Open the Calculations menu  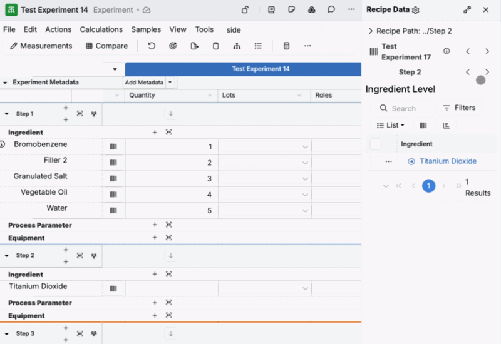click(x=101, y=29)
